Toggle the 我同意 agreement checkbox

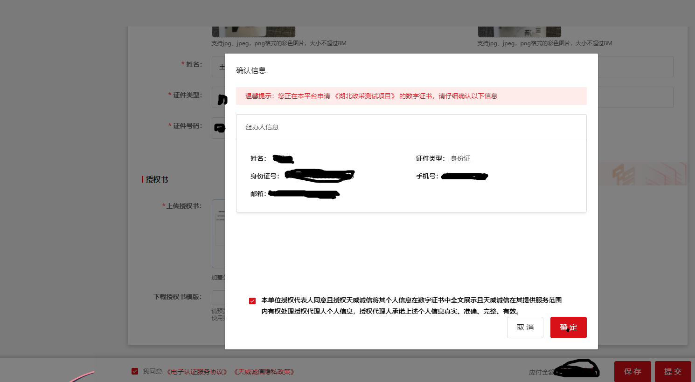(x=135, y=371)
